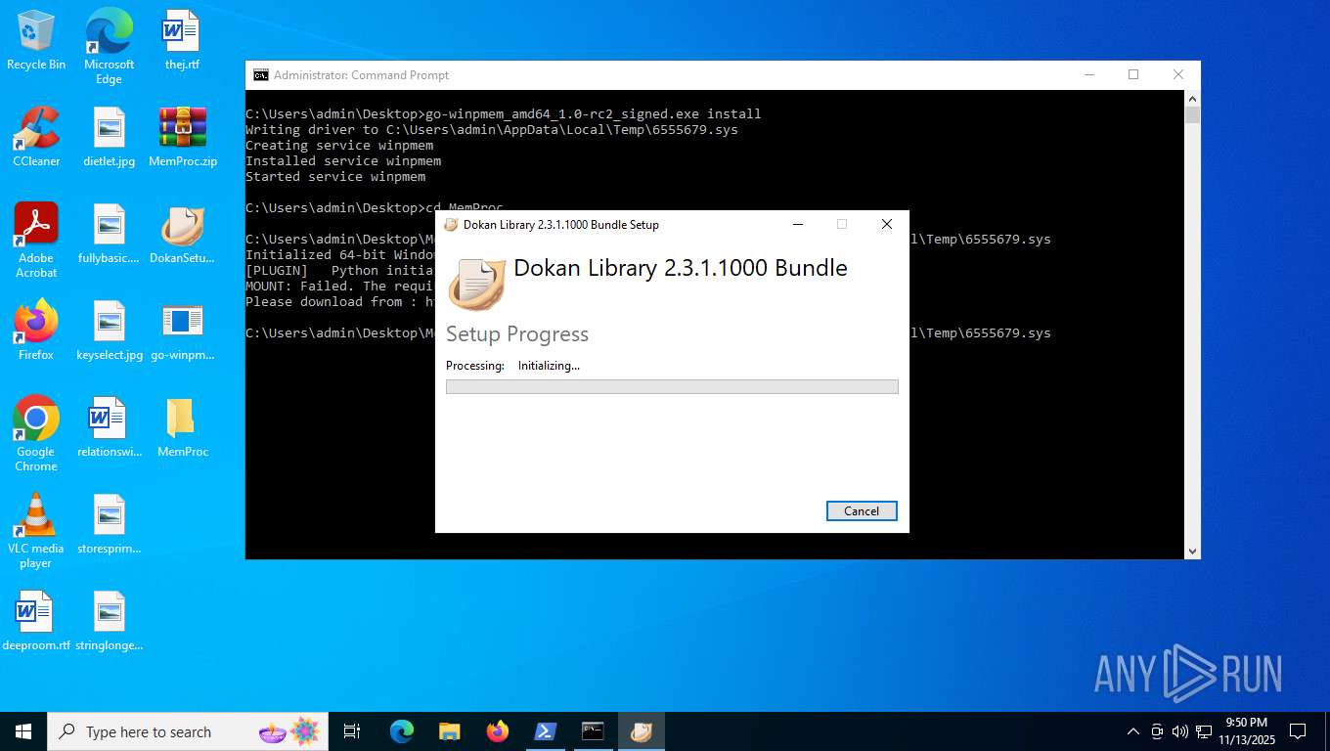Select relationswi document on desktop
Screen dimensions: 1330x751
point(109,427)
